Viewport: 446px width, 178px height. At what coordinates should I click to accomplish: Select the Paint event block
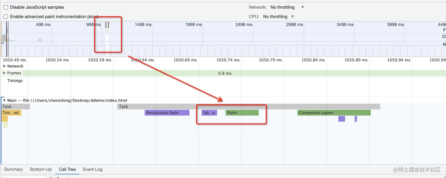click(x=242, y=113)
